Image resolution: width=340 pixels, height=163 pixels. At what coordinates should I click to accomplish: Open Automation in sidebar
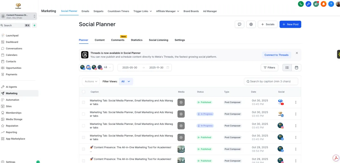point(12,100)
